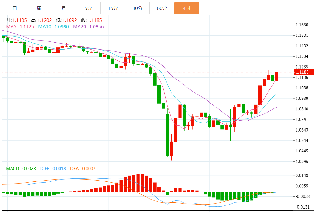Click the 1.0741 price axis label
This screenshot has width=314, height=212.
pos(302,119)
